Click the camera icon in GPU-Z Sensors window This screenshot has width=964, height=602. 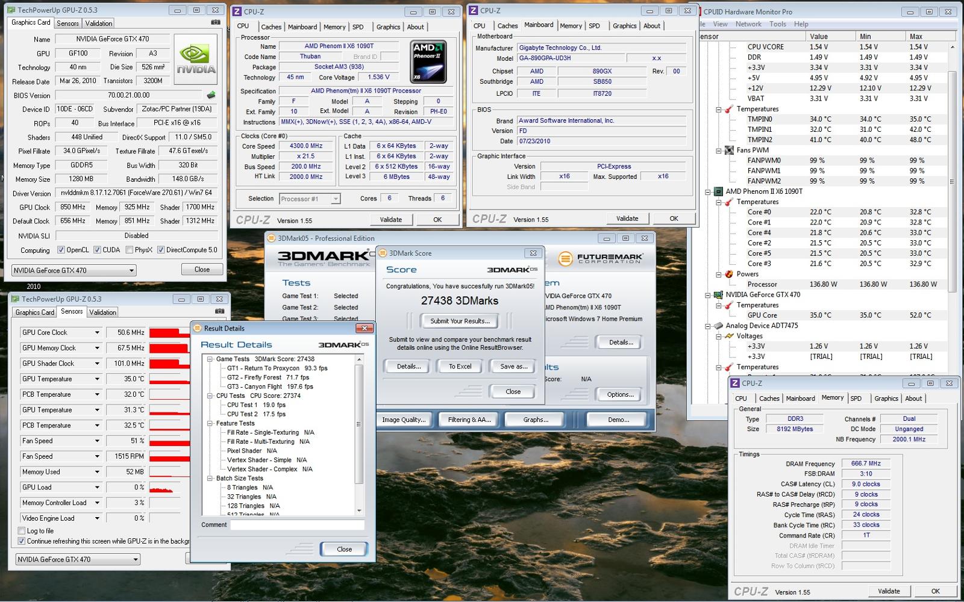coord(219,311)
